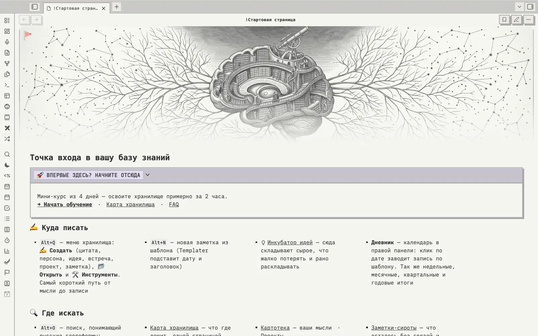
Task: Click the bar chart statistics icon
Action: pos(7,251)
